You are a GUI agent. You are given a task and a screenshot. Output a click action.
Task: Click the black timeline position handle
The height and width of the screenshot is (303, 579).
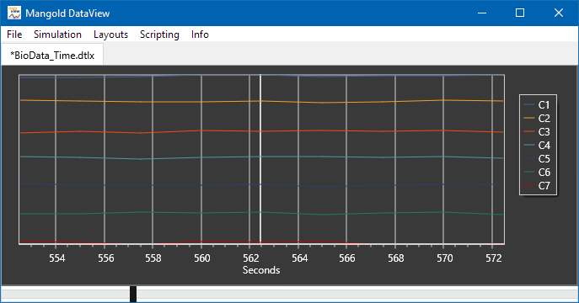(x=133, y=294)
